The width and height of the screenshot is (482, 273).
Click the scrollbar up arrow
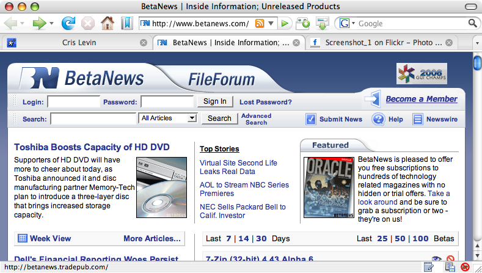coord(477,246)
